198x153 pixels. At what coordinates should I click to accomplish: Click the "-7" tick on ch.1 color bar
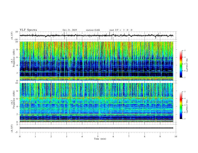[184, 78]
